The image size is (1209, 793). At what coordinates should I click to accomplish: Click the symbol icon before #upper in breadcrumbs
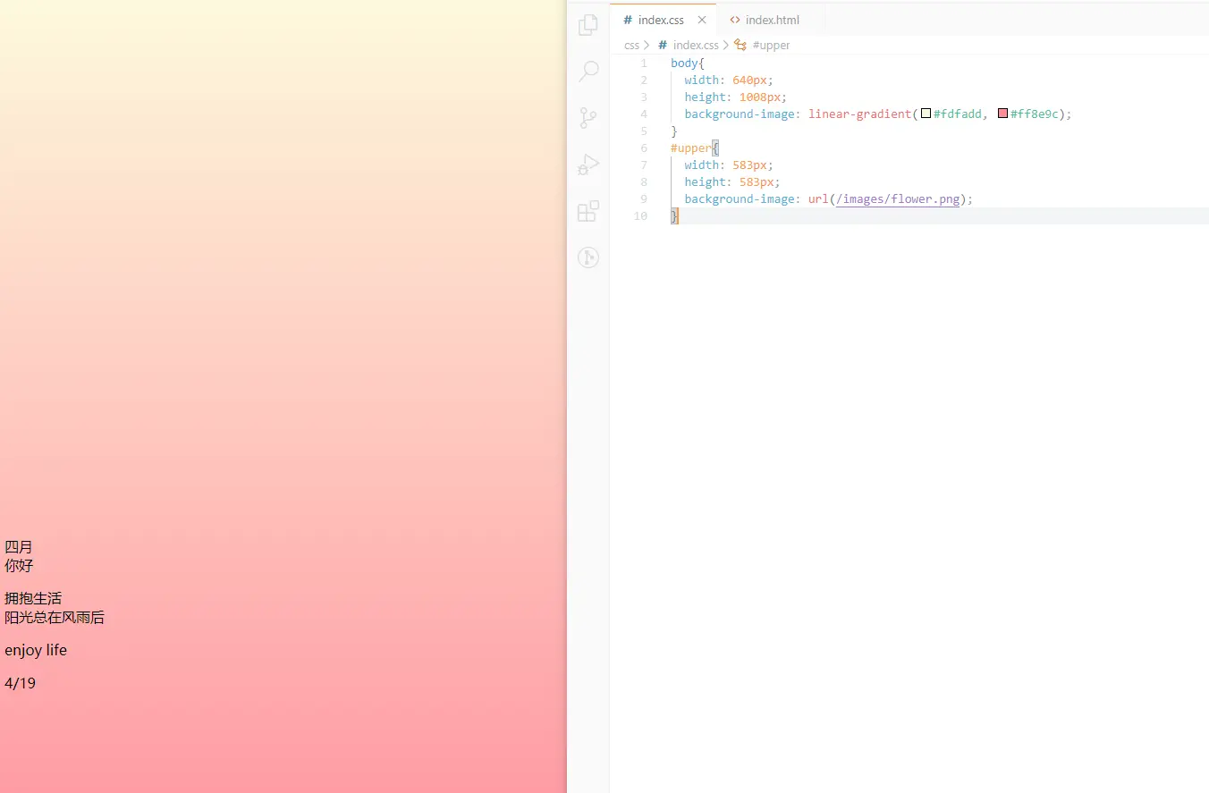click(x=740, y=45)
